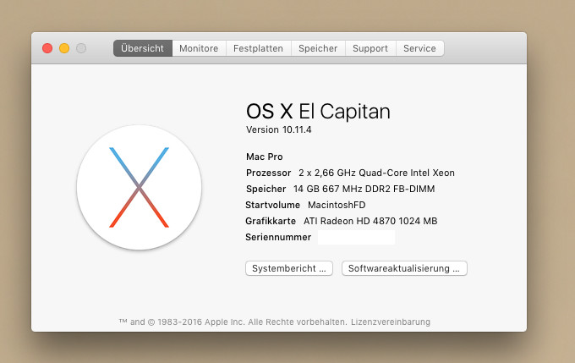Click the Version 10.11.4 text
Viewport: 575px width, 363px height.
pyautogui.click(x=279, y=129)
